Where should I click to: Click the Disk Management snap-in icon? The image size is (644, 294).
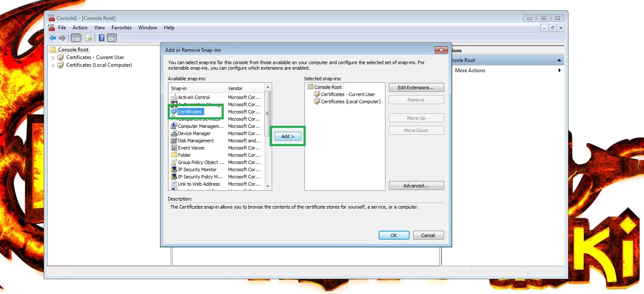tap(174, 141)
